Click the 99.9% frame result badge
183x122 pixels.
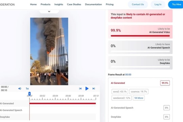[x=165, y=83]
